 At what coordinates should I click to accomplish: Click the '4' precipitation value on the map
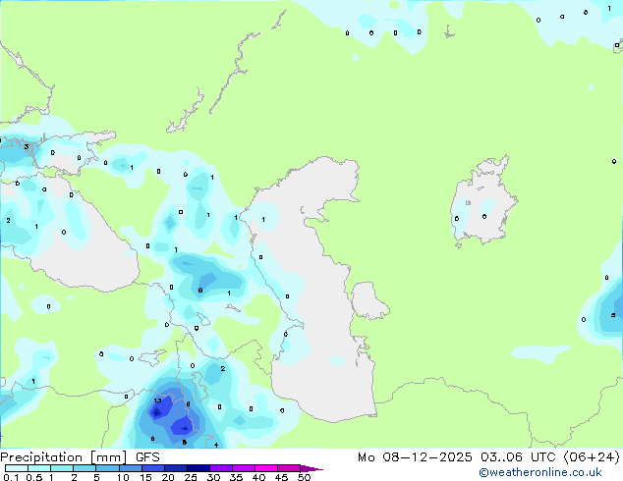tap(216, 445)
